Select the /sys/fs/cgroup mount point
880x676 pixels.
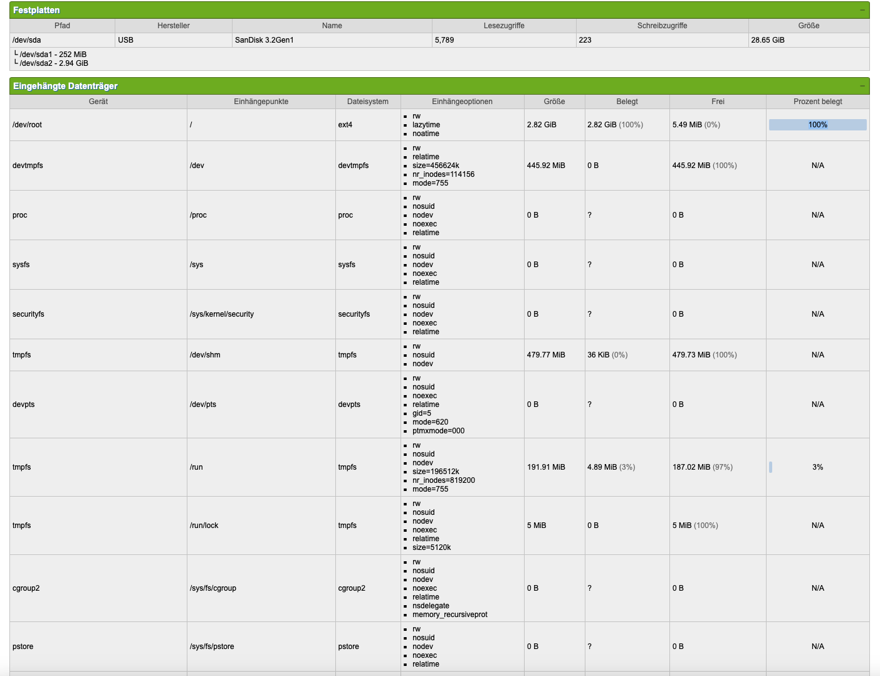(x=213, y=588)
